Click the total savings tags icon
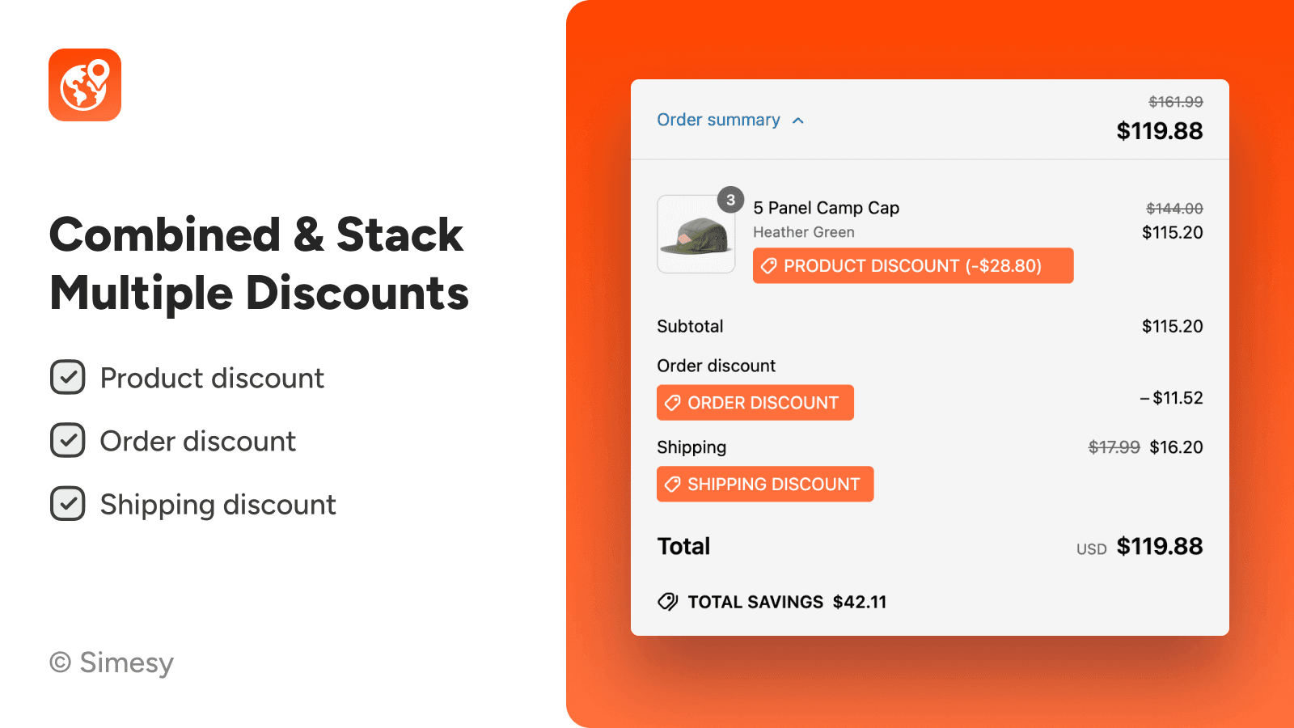Viewport: 1294px width, 728px height. click(668, 602)
